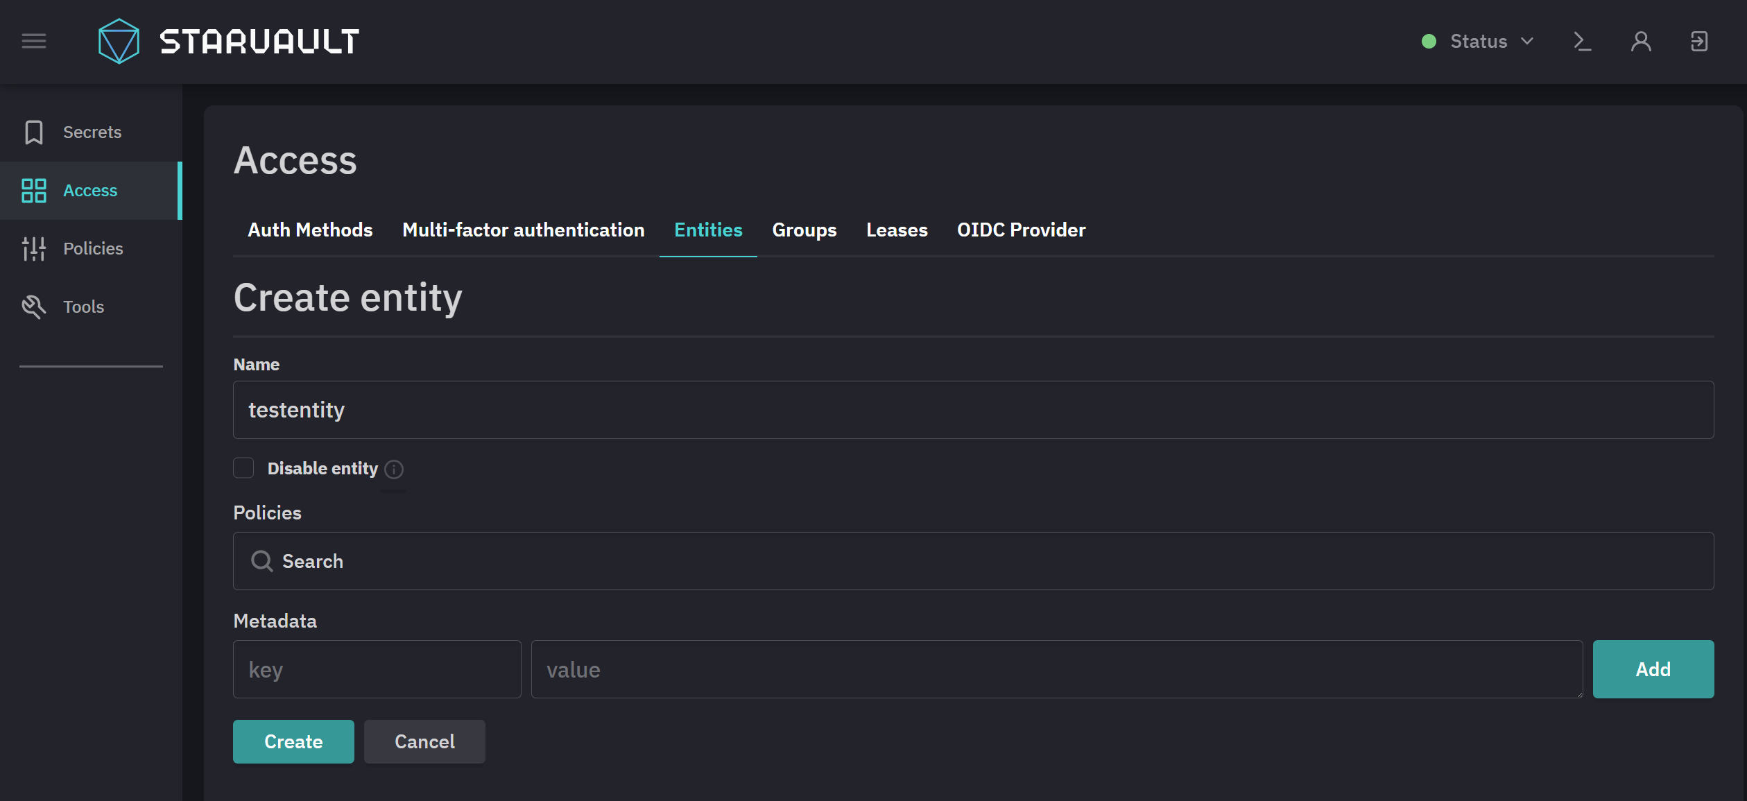Enable the Disable entity checkbox
This screenshot has width=1747, height=801.
coord(243,468)
